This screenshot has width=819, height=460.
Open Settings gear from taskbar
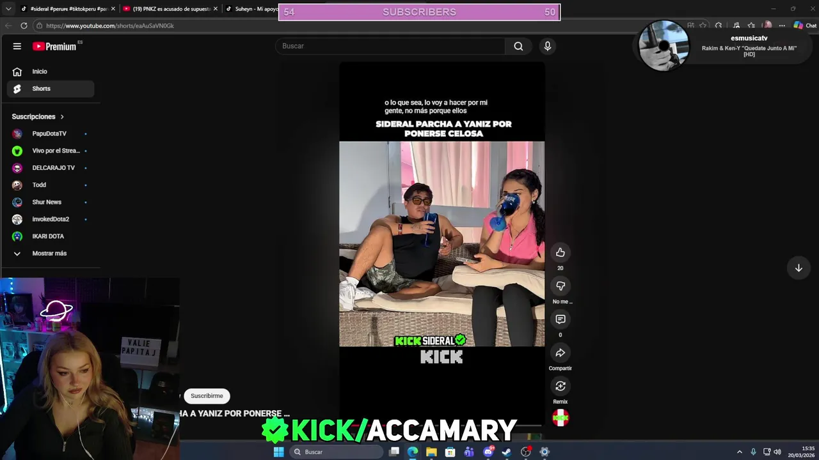tap(545, 452)
